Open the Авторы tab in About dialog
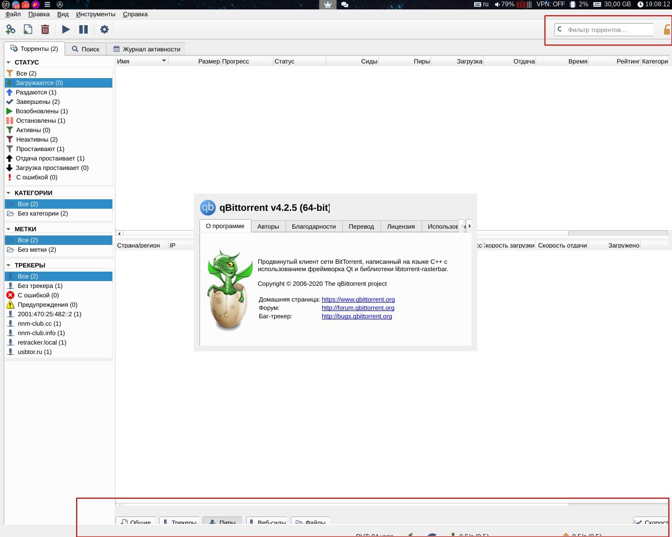This screenshot has width=672, height=537. (x=268, y=227)
